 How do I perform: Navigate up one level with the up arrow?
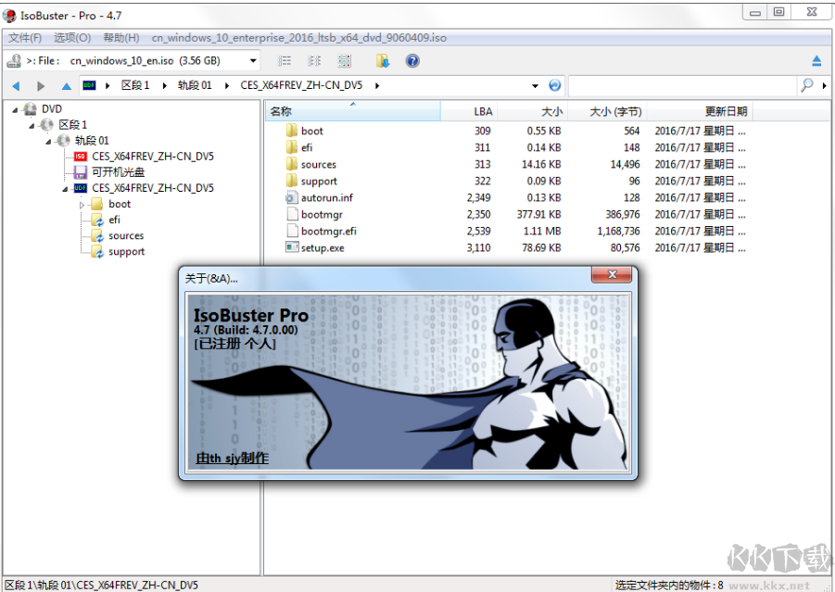[66, 86]
